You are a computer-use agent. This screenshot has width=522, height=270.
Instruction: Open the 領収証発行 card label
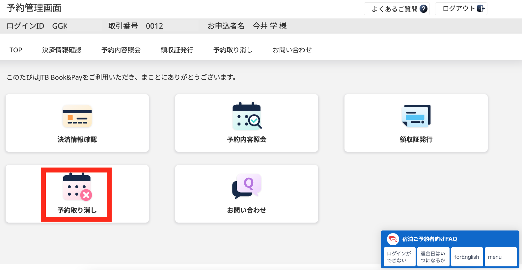[x=416, y=140]
